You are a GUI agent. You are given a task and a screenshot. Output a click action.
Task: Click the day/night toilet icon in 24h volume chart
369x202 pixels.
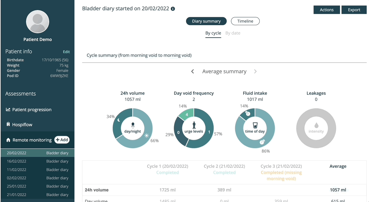133,125
